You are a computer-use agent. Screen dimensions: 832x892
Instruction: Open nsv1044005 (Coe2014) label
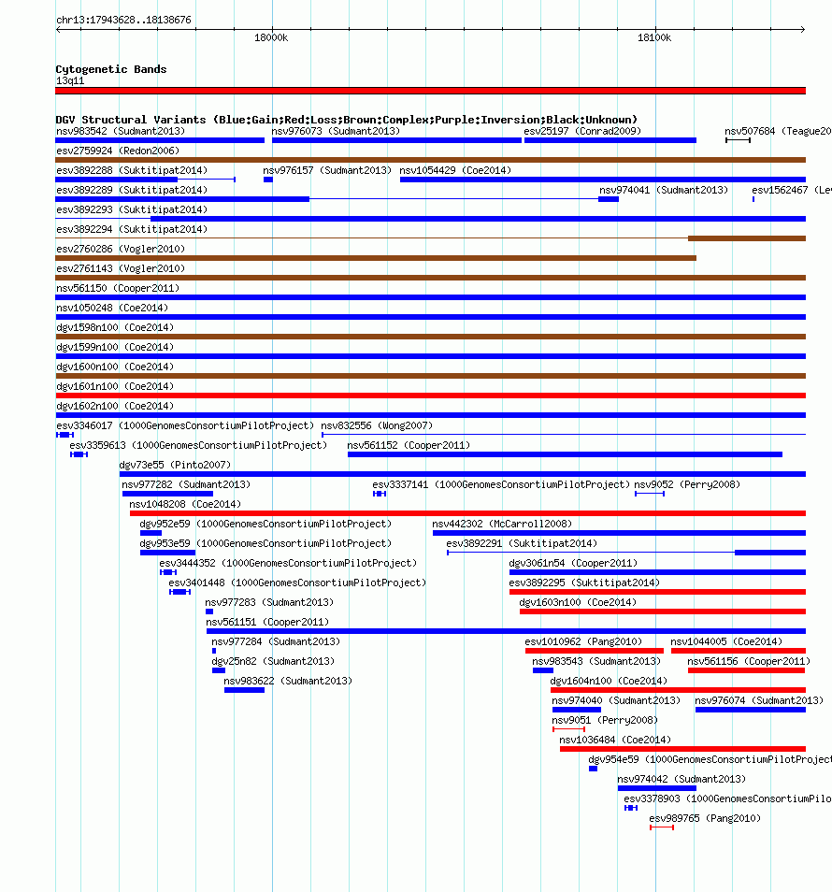coord(726,641)
